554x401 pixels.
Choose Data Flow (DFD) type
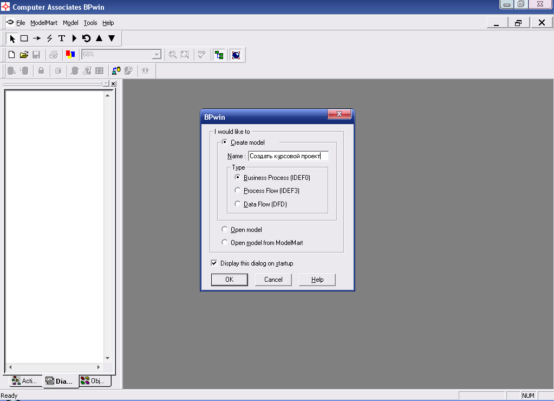point(238,204)
